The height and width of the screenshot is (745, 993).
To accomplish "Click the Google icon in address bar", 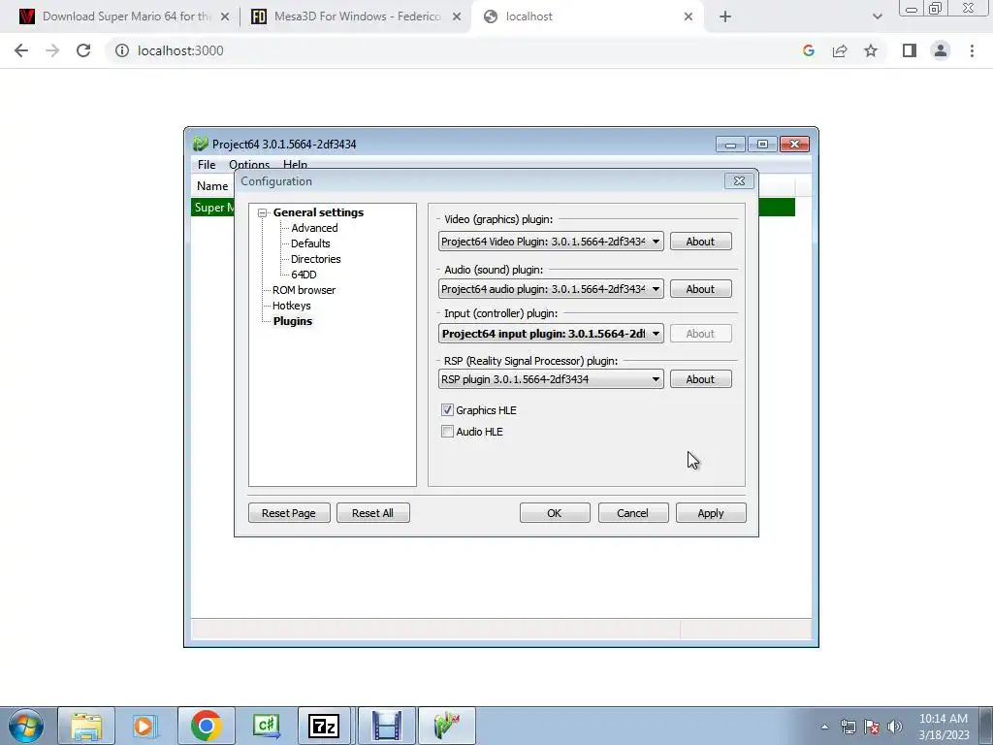I will 808,50.
